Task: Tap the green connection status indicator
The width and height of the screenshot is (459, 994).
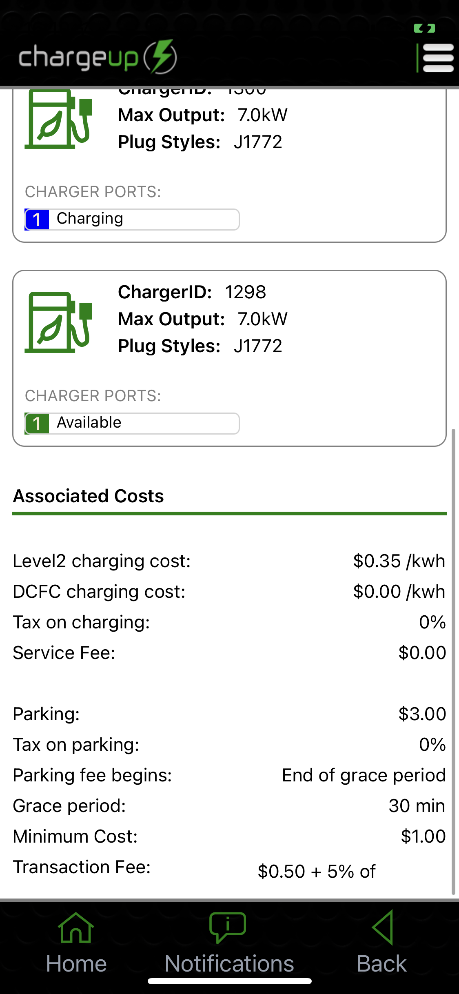Action: click(424, 28)
